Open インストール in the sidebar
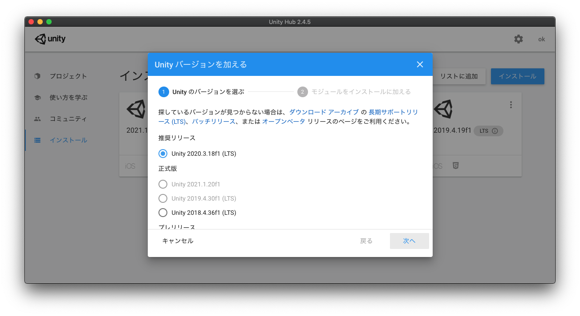This screenshot has width=580, height=316. click(68, 140)
